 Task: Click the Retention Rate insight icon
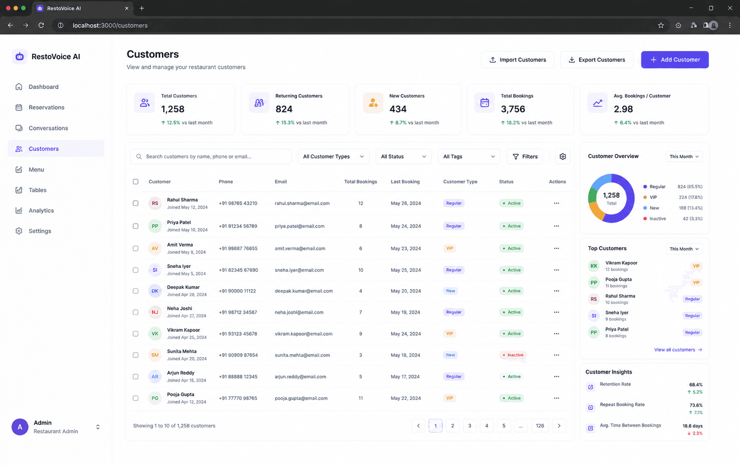[x=590, y=387]
